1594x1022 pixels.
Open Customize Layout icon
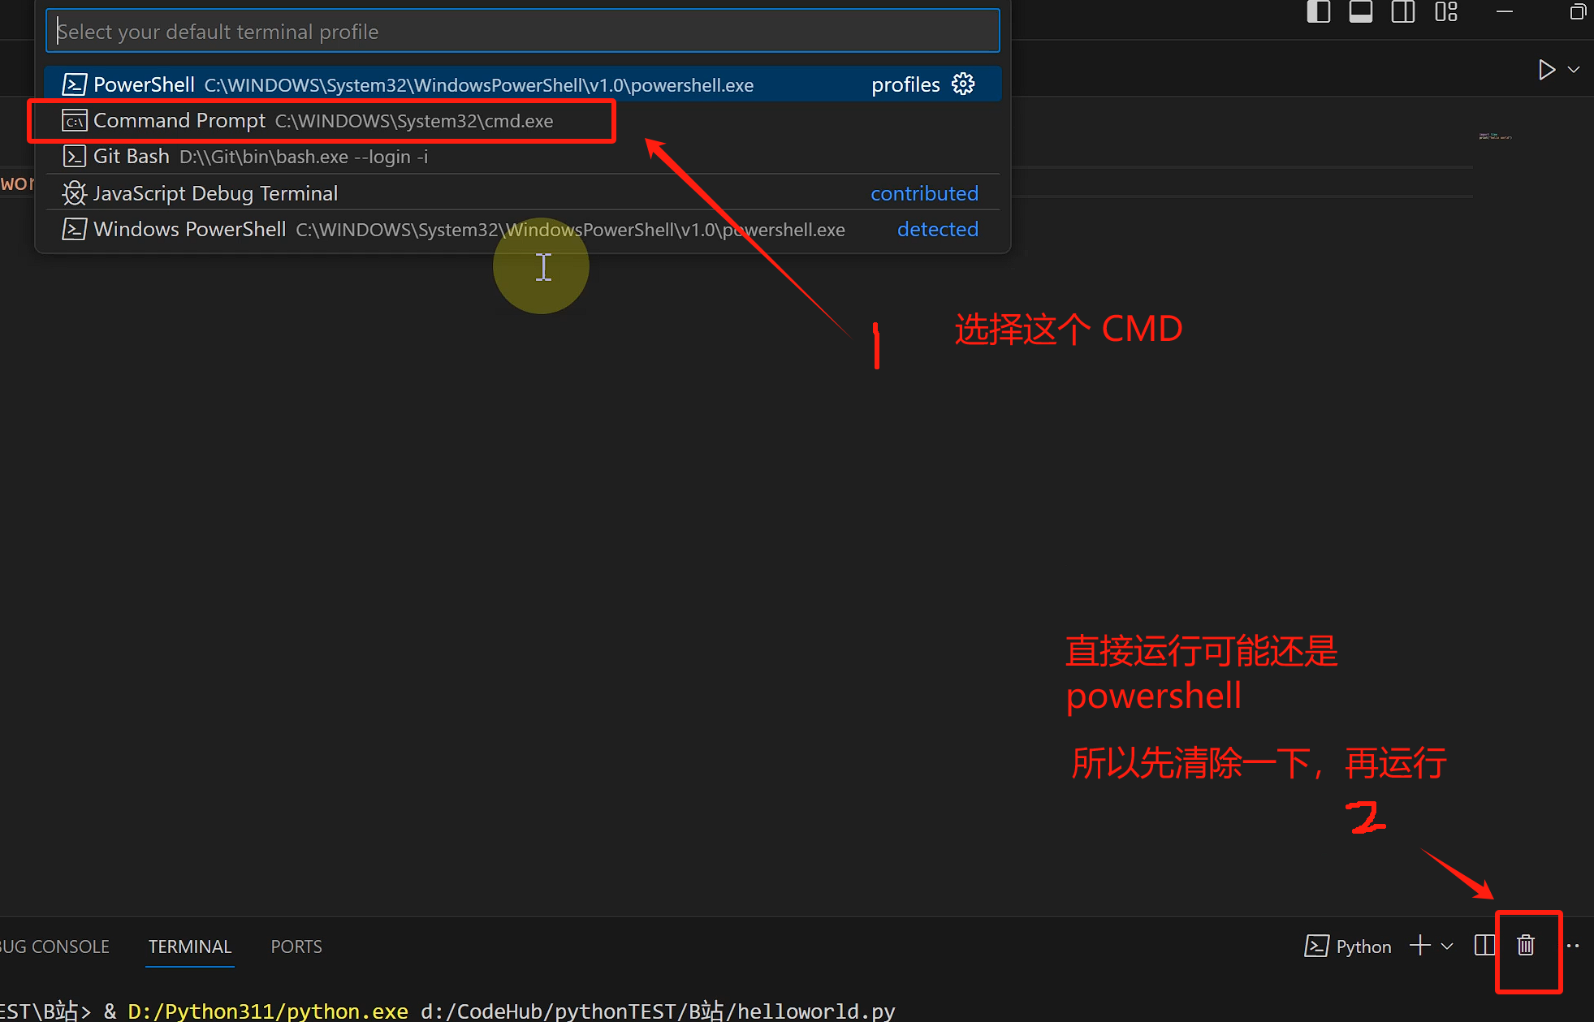(x=1446, y=12)
